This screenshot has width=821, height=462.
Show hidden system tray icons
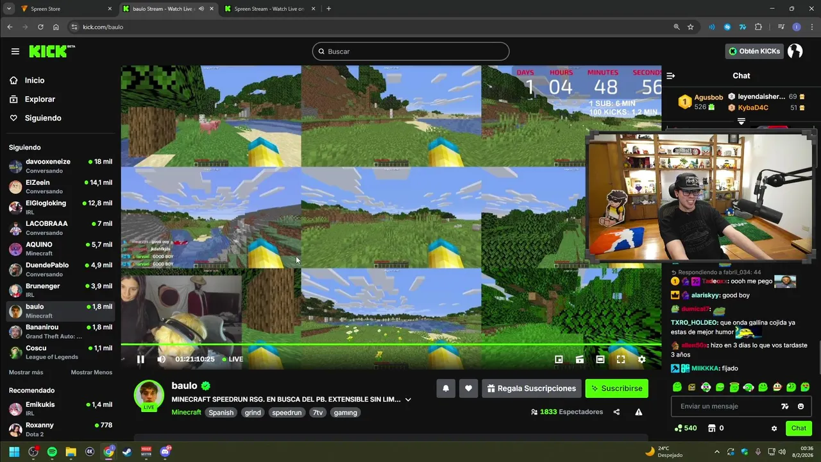716,452
